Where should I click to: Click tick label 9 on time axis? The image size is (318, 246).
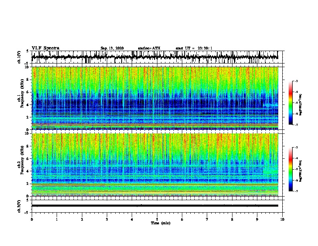[257, 219]
